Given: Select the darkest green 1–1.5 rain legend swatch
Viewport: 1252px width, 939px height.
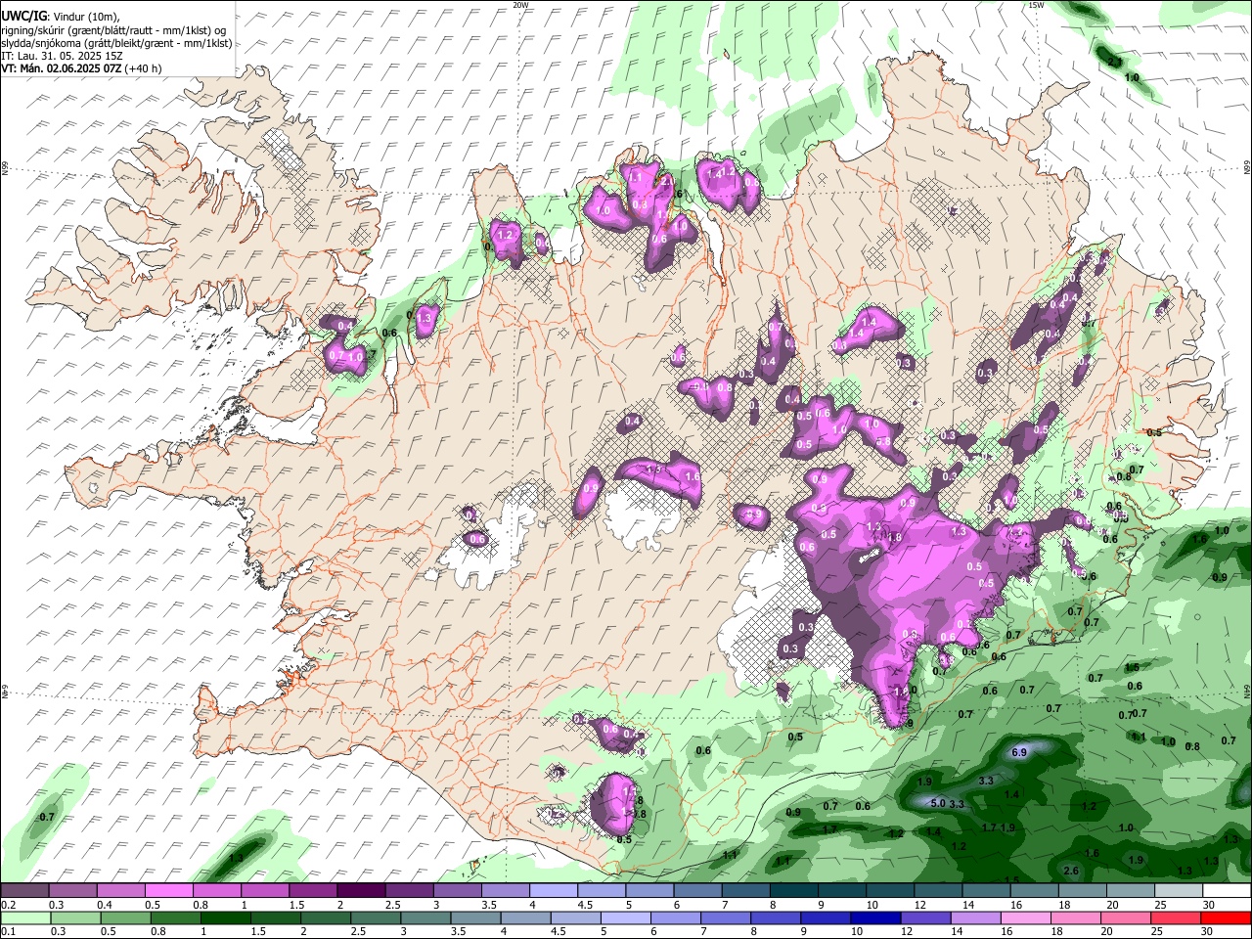Looking at the screenshot, I should tap(225, 917).
